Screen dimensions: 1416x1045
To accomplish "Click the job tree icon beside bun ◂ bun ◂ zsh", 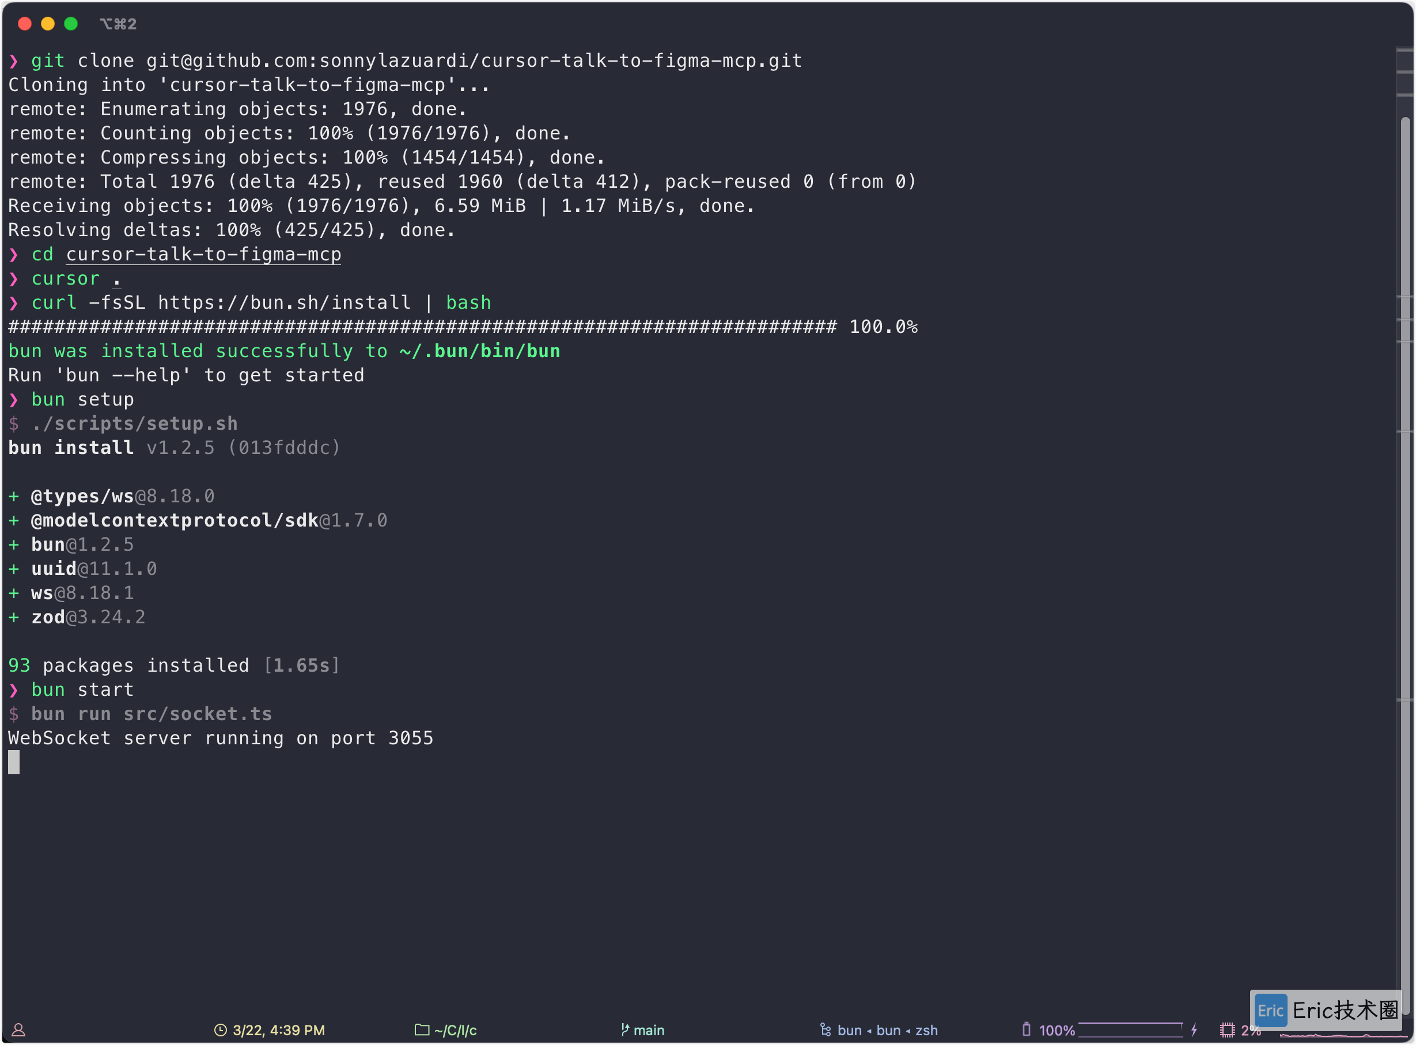I will click(826, 1030).
